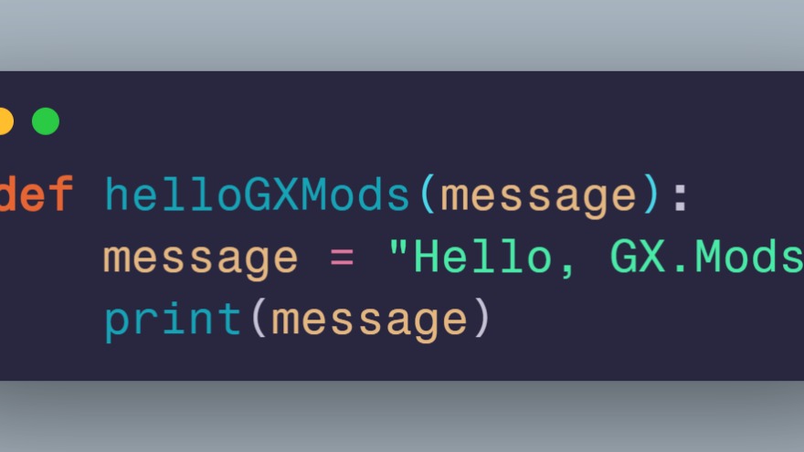This screenshot has height=452, width=804.
Task: Click the closing parenthesis before the colon
Action: point(651,194)
